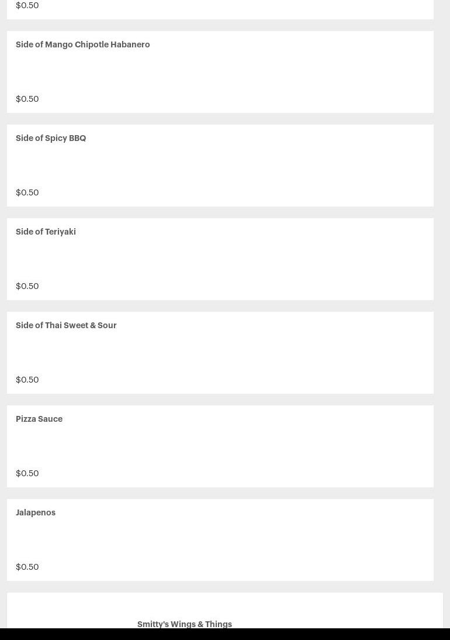This screenshot has width=450, height=640.
Task: Click the price under Side of Teriyaki
Action: [27, 286]
